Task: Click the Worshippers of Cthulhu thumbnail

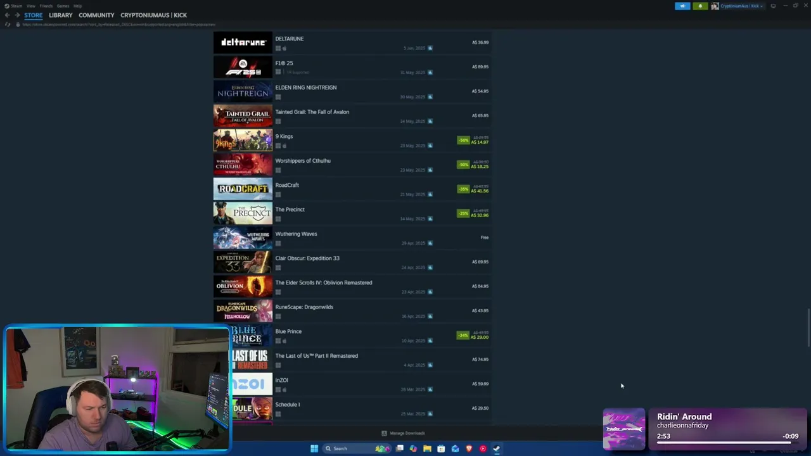Action: coord(243,164)
